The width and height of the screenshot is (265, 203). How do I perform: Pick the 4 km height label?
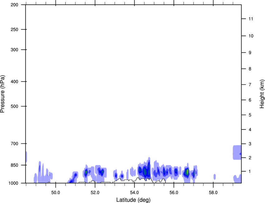point(250,130)
